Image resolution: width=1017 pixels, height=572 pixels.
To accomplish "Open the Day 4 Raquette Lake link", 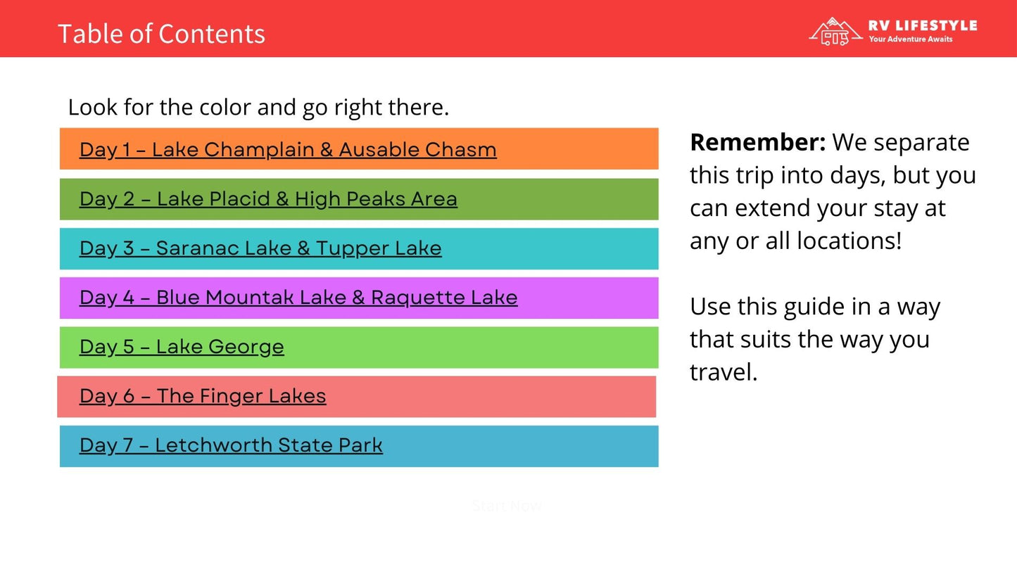I will click(x=298, y=298).
